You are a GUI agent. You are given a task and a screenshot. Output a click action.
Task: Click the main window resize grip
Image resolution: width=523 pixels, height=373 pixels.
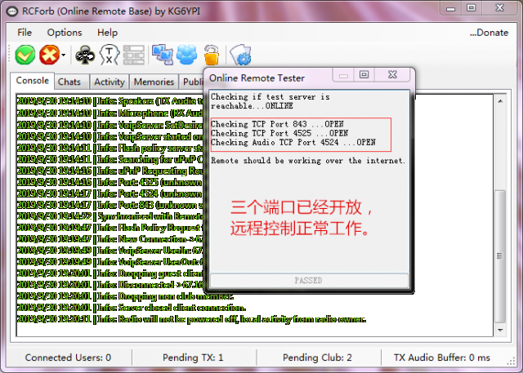point(512,362)
